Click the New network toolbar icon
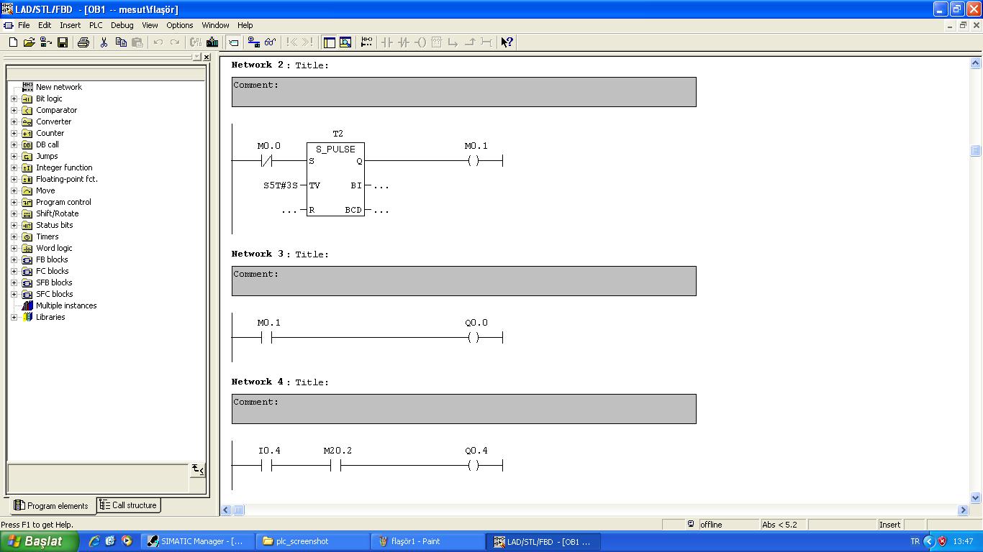Viewport: 983px width, 552px height. tap(366, 42)
